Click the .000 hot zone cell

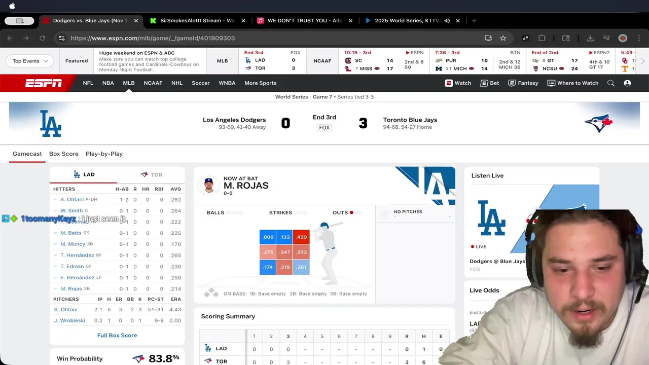pos(268,237)
